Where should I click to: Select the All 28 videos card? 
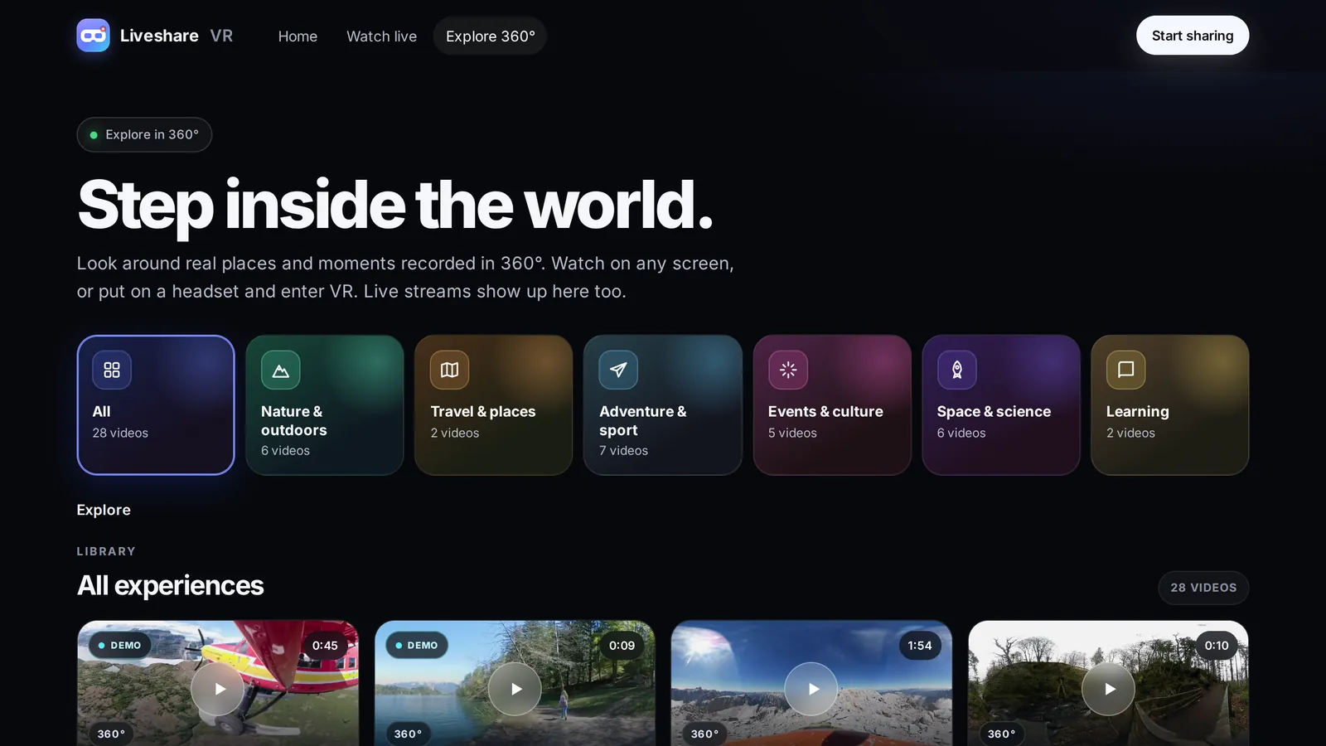156,405
